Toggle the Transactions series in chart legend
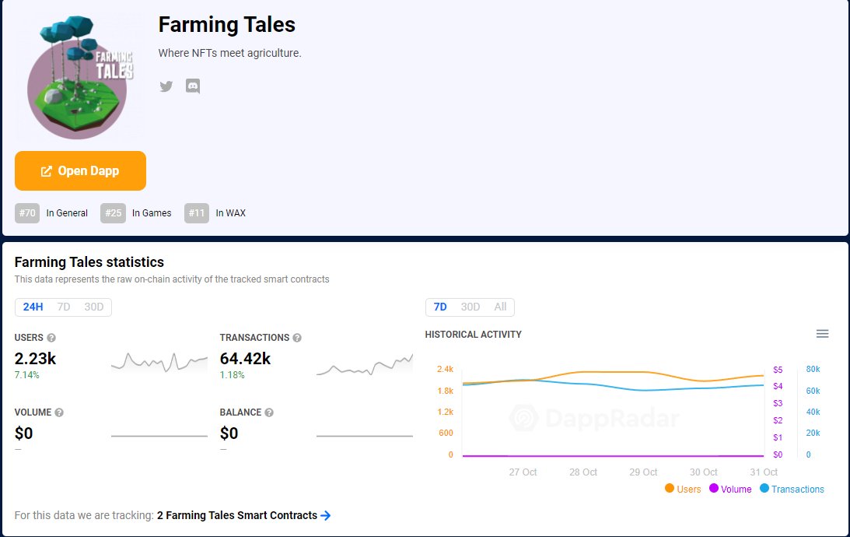 click(x=792, y=489)
